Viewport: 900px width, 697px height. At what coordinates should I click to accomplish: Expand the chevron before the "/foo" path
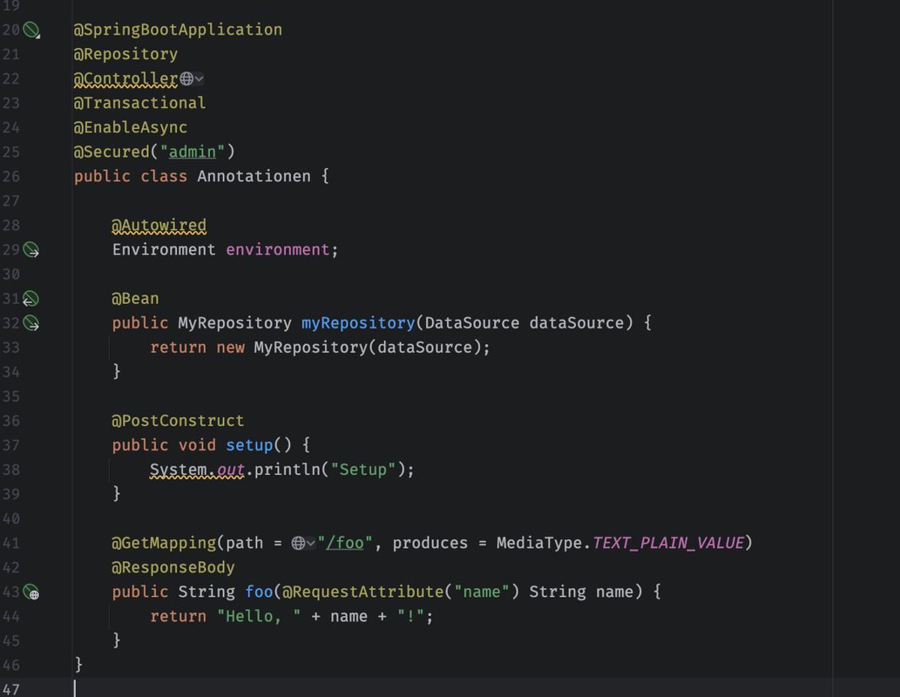311,544
